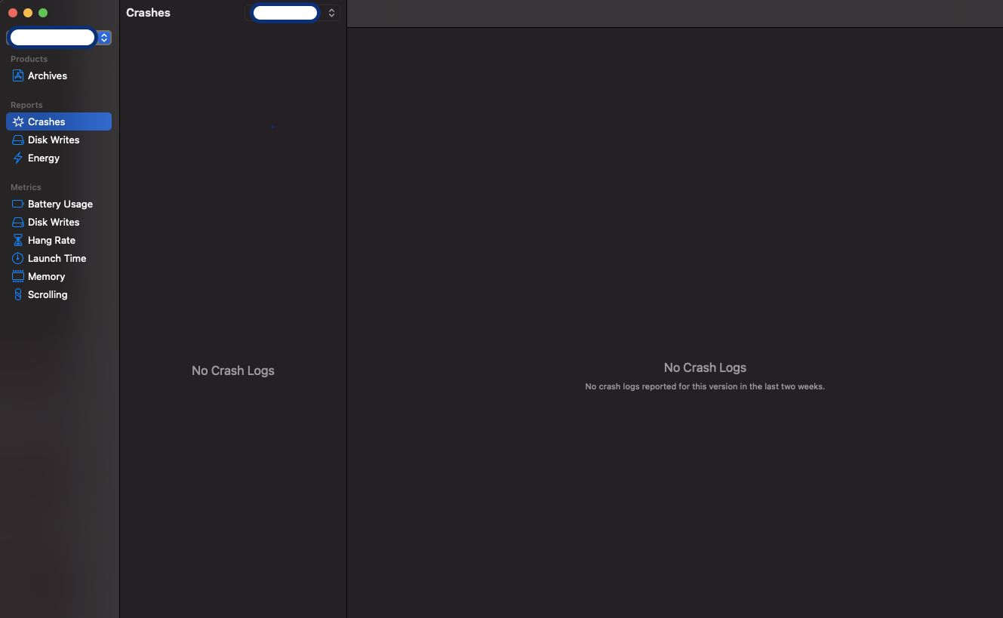Open Battery Usage metrics
1003x618 pixels.
[60, 204]
